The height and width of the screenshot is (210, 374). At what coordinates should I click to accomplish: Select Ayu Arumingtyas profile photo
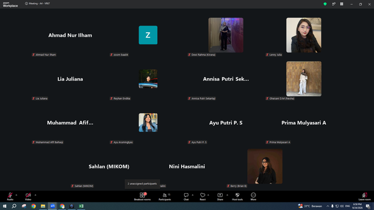click(x=148, y=123)
